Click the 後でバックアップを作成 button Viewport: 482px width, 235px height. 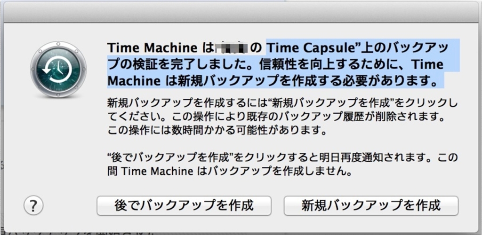coord(184,205)
